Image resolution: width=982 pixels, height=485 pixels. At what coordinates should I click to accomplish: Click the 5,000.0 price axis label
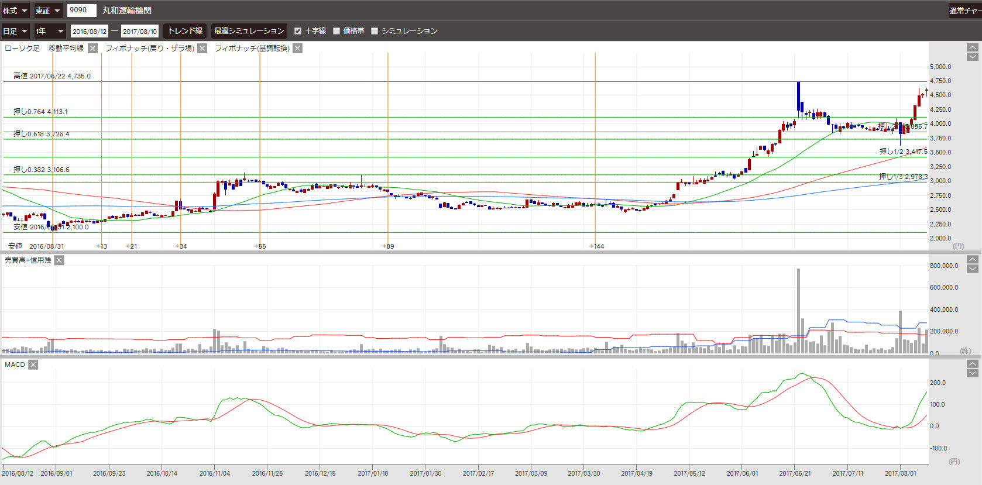click(940, 67)
